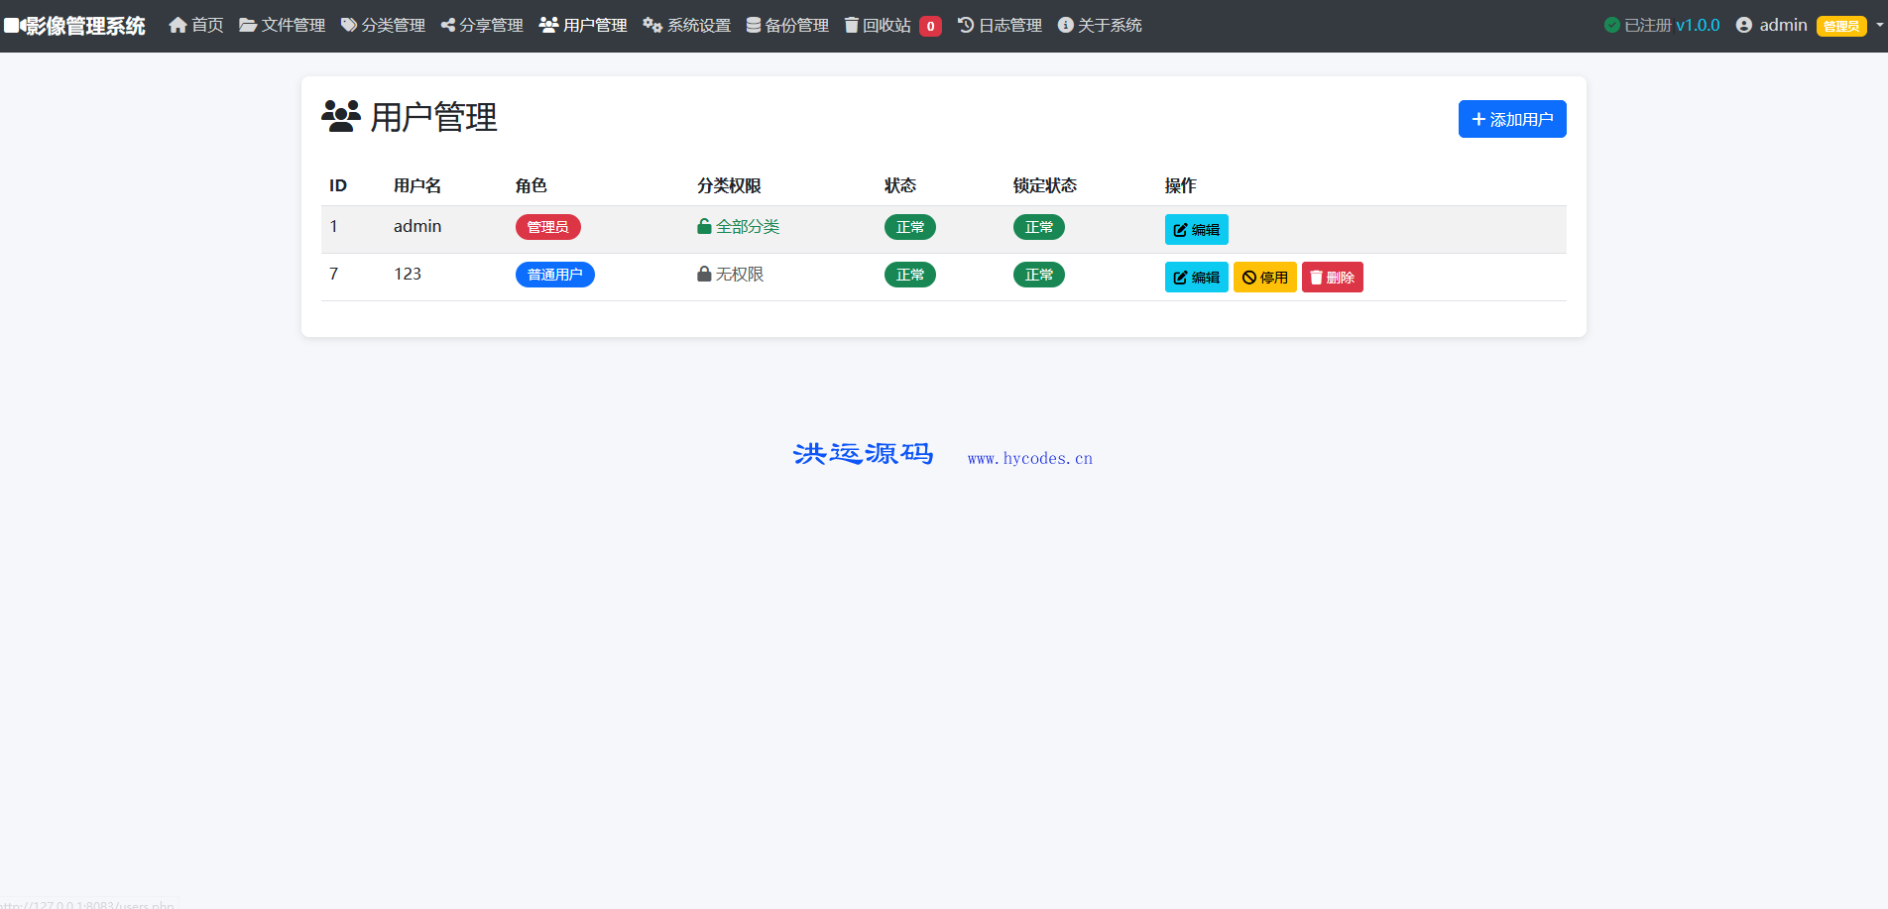
Task: Click the 锁定状态 正常 badge in admin row
Action: click(x=1039, y=227)
